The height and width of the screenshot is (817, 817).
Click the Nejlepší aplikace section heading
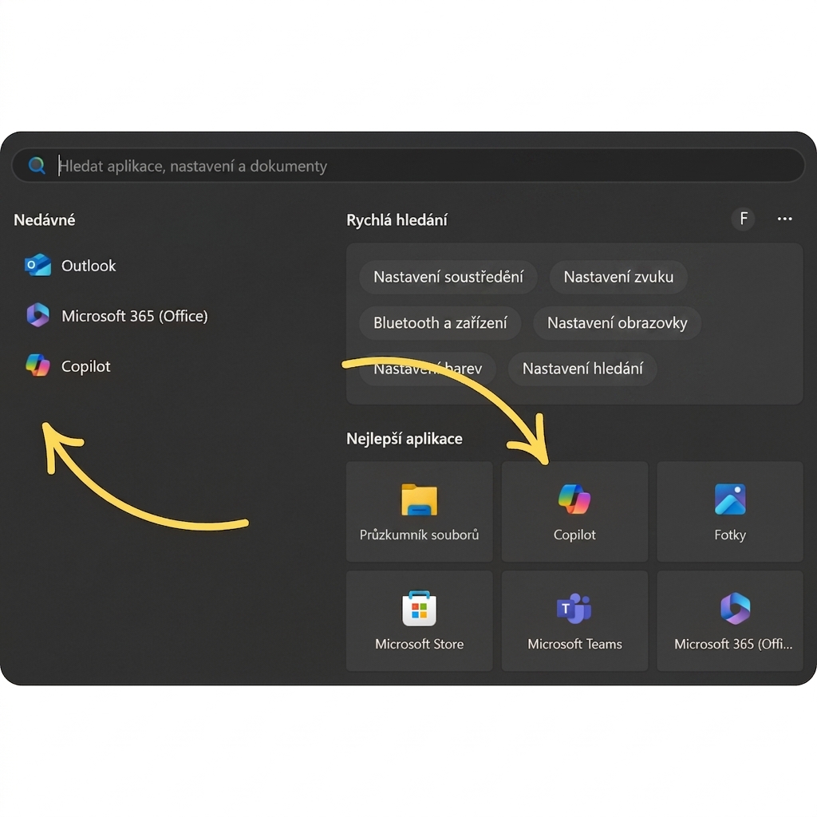click(x=405, y=439)
